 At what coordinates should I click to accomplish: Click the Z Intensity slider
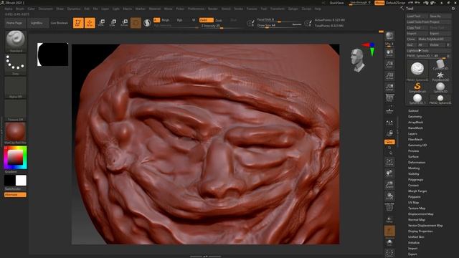click(x=222, y=26)
